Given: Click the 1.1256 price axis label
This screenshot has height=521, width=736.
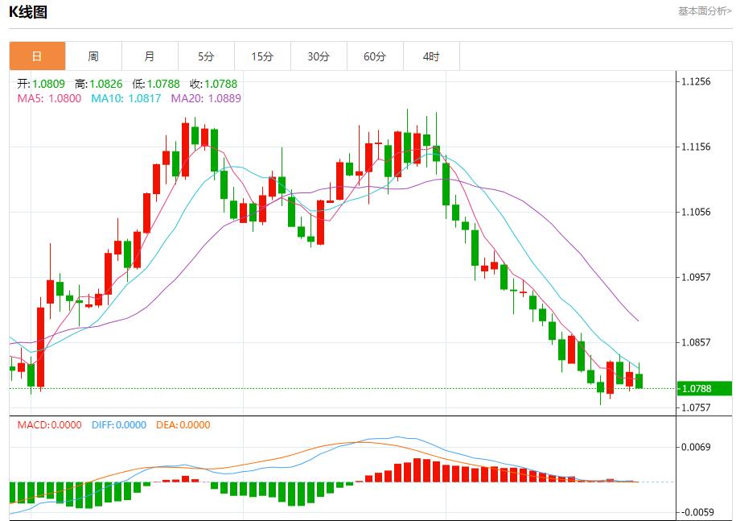Looking at the screenshot, I should (x=696, y=81).
